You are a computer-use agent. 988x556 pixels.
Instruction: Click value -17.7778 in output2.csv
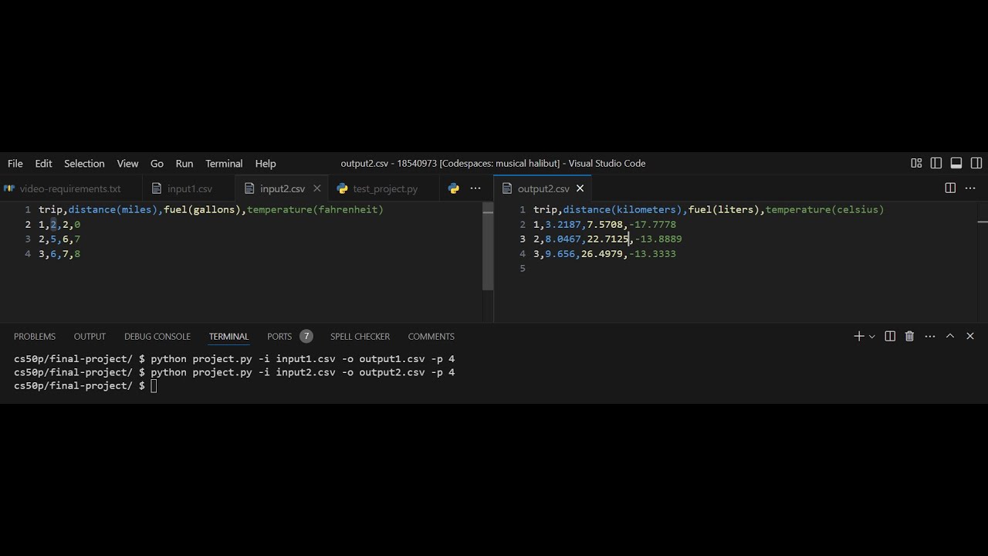(652, 224)
